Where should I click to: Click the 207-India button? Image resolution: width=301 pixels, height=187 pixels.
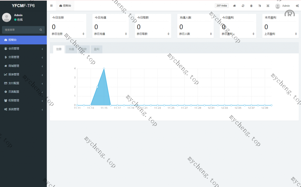(222, 6)
